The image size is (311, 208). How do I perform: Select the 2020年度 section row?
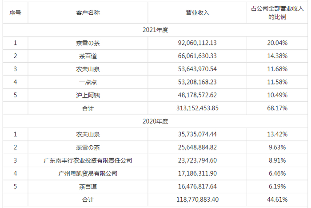155,121
